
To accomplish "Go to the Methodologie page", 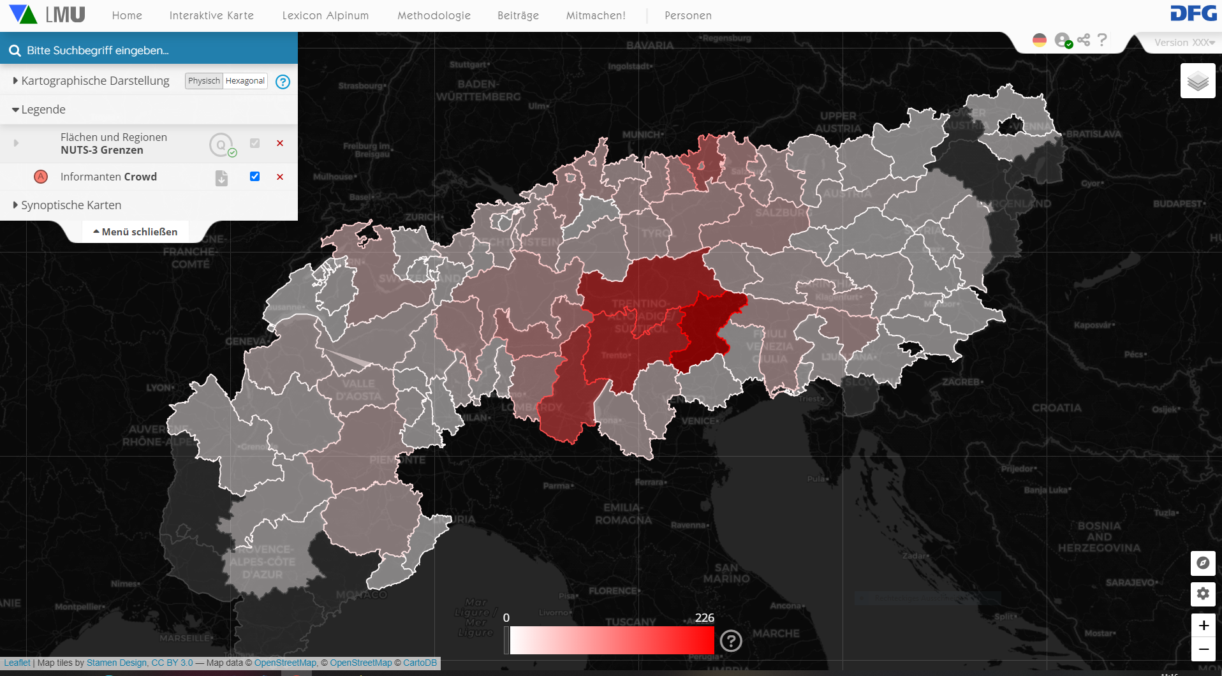I will (x=434, y=15).
